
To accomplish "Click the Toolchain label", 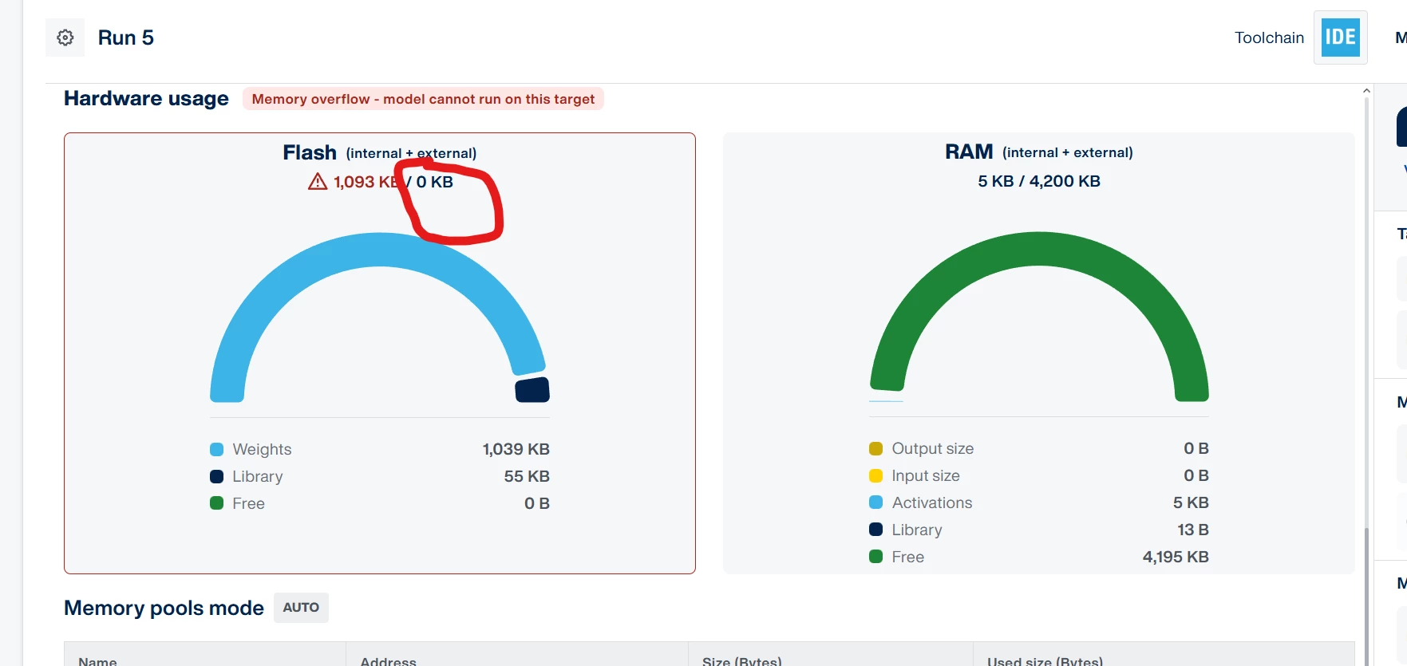I will coord(1269,37).
